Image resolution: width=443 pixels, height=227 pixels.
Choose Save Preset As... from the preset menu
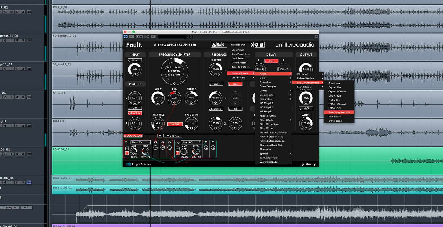240,54
